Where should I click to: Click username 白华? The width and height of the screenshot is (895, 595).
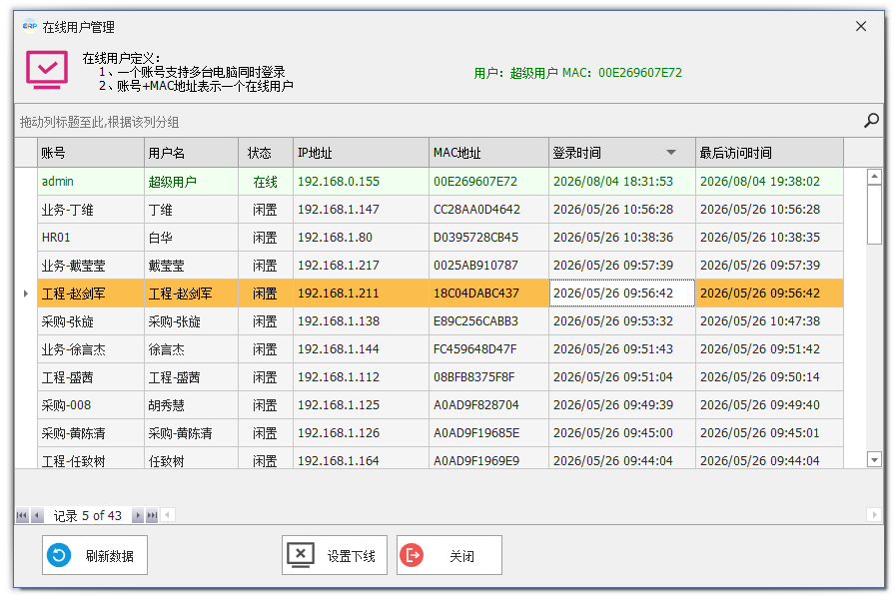(191, 238)
